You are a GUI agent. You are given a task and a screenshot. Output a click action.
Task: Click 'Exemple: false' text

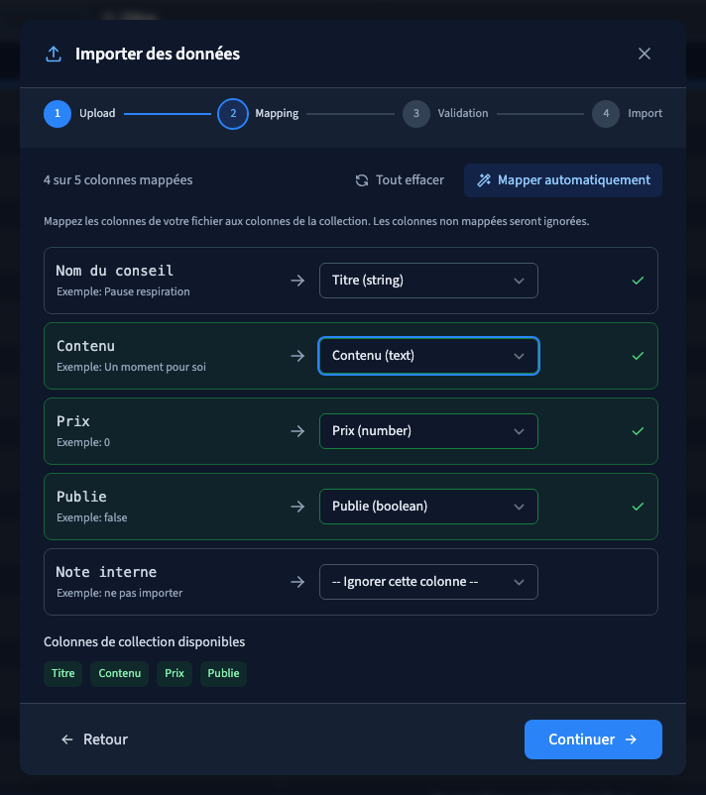click(92, 517)
